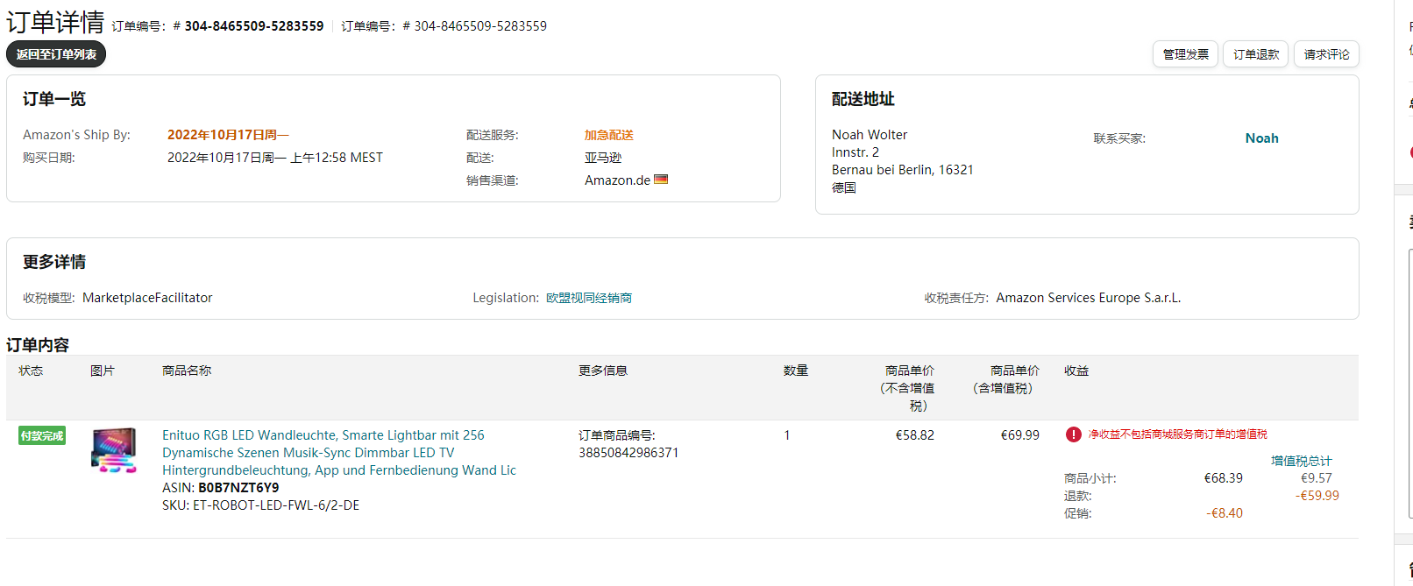Click the Amazon.de sales channel text

pyautogui.click(x=617, y=180)
